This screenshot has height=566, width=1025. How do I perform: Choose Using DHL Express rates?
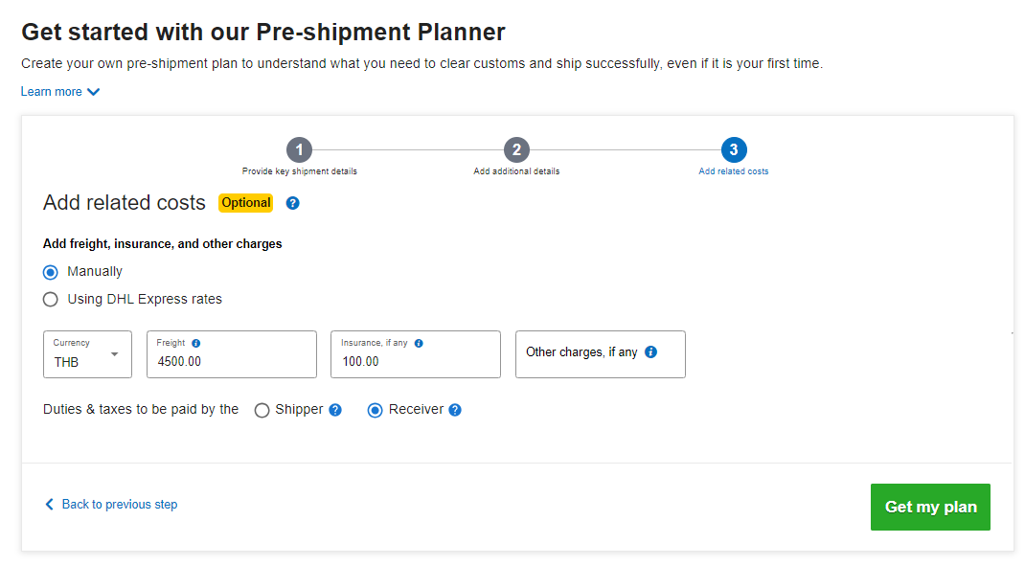pos(51,300)
